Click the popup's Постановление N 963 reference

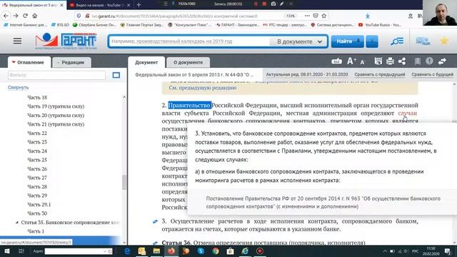point(323,202)
